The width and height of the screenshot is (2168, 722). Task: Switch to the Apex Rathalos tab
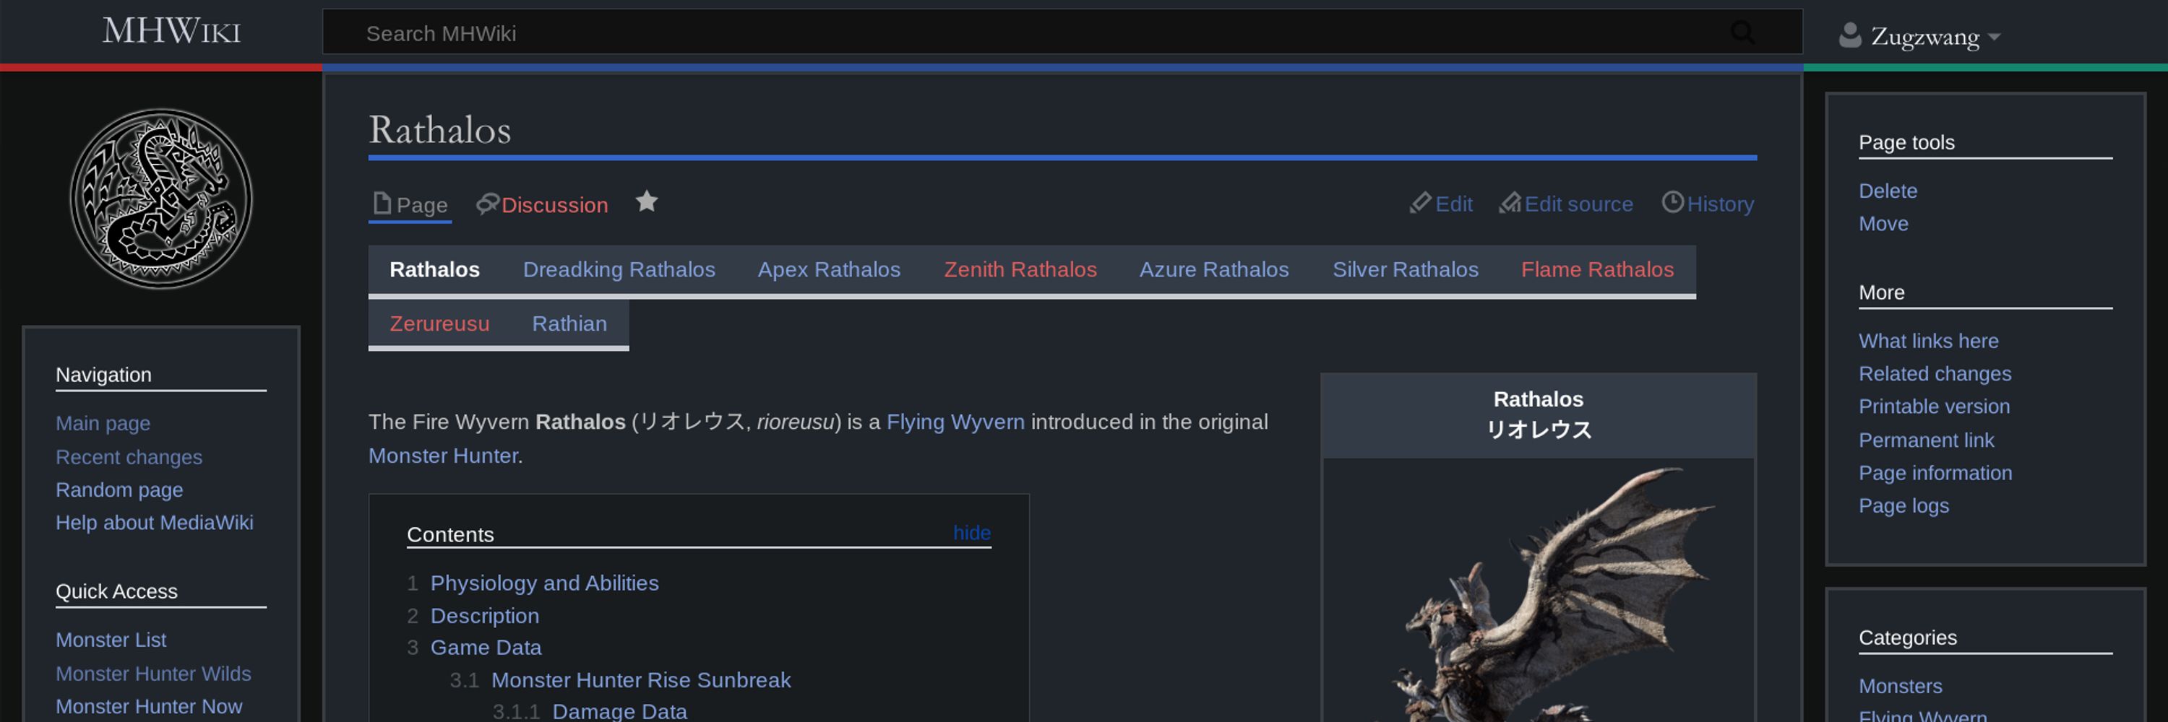coord(829,270)
